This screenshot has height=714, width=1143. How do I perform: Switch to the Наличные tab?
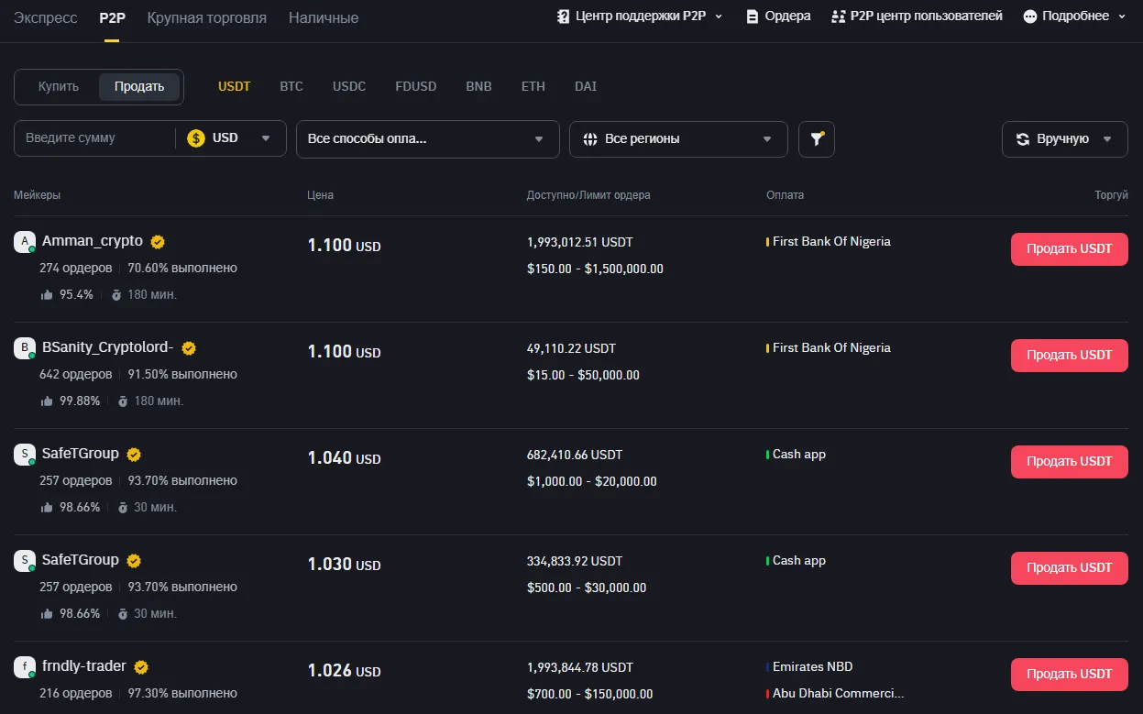323,16
